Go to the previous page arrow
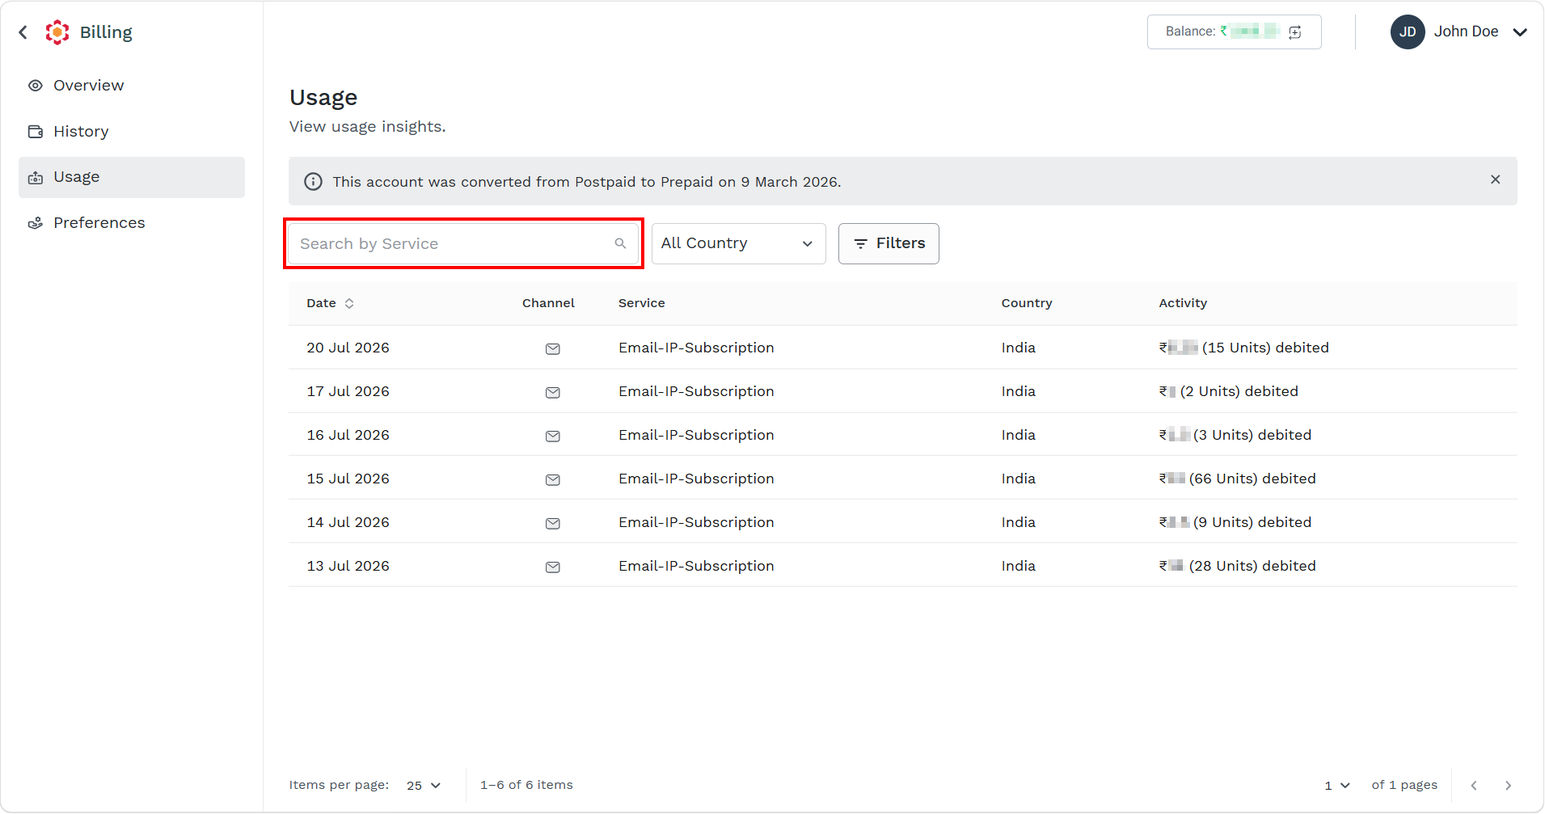The height and width of the screenshot is (814, 1545). (x=1474, y=786)
